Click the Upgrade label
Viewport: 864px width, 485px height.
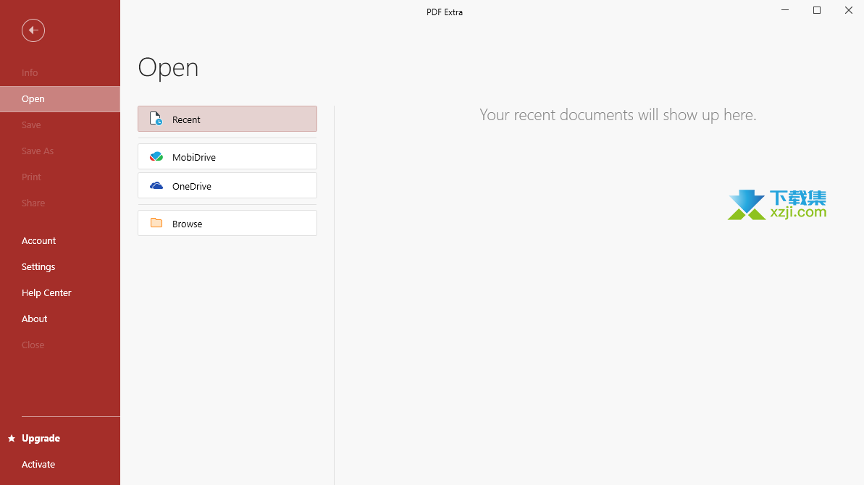[41, 438]
